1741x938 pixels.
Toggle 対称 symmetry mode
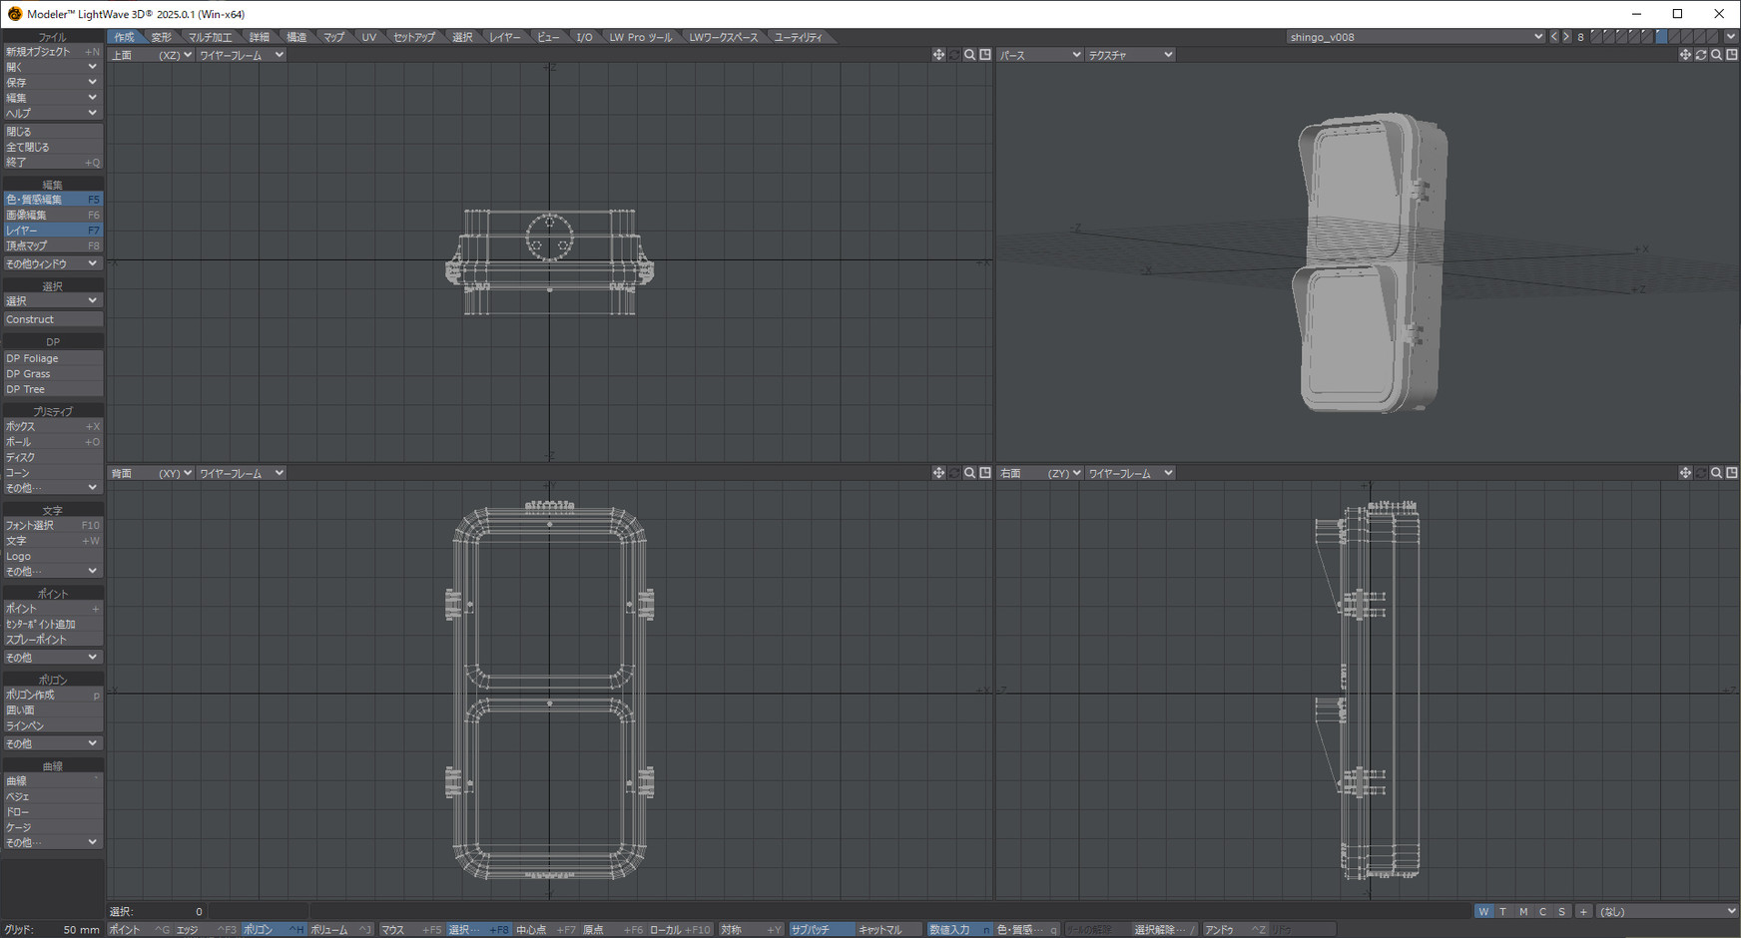tap(751, 930)
